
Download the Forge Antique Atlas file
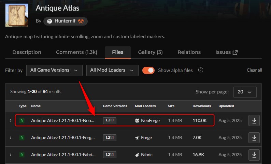coord(254,138)
